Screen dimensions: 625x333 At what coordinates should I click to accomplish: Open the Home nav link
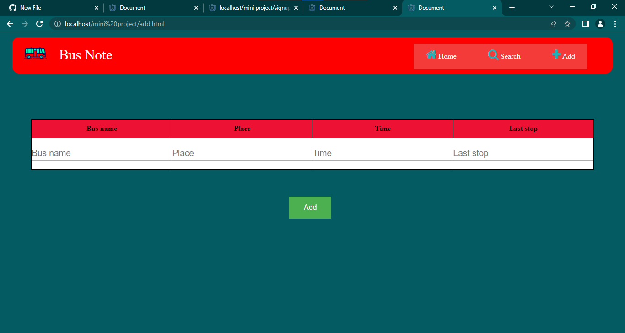tap(441, 55)
